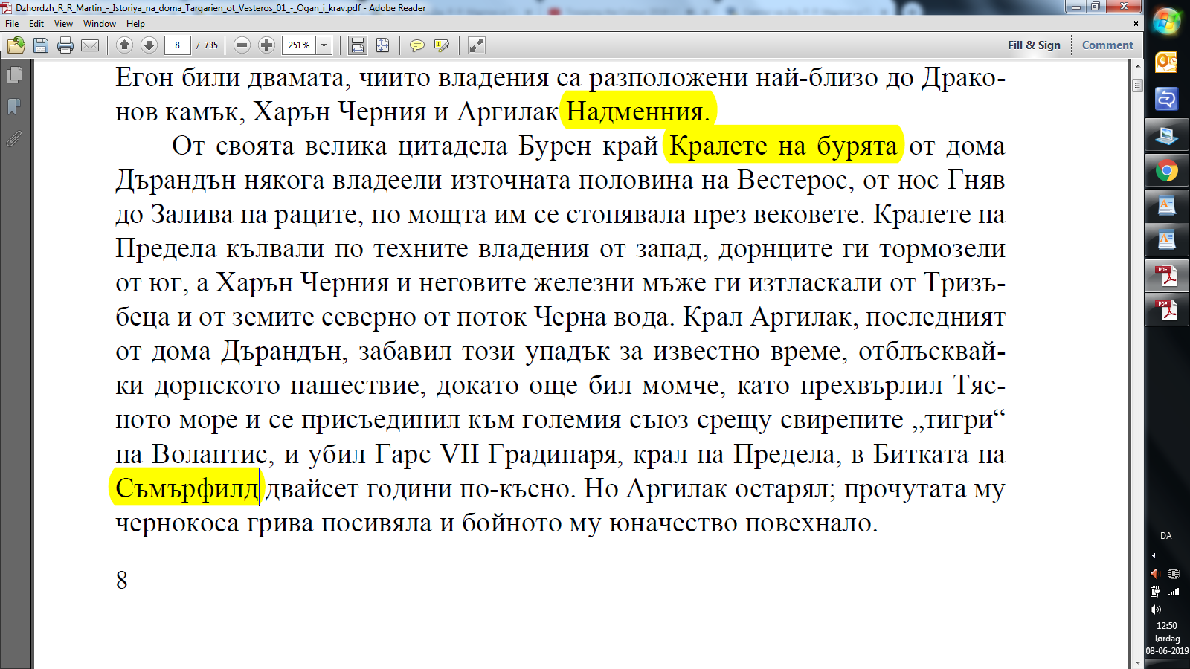
Task: Select the Highlight text tool
Action: (441, 45)
